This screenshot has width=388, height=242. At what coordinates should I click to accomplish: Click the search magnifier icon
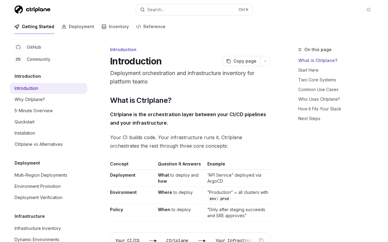pyautogui.click(x=142, y=10)
